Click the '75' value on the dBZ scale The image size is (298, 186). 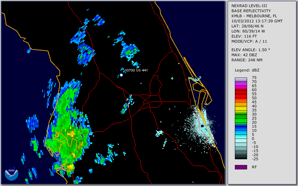click(x=254, y=78)
